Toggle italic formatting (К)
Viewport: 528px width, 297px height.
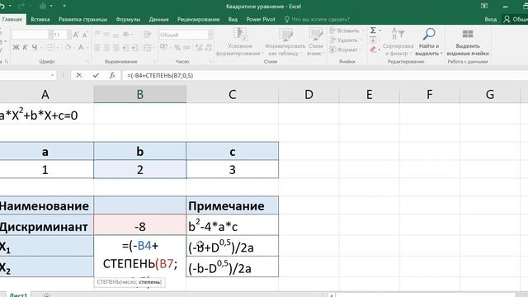point(25,48)
